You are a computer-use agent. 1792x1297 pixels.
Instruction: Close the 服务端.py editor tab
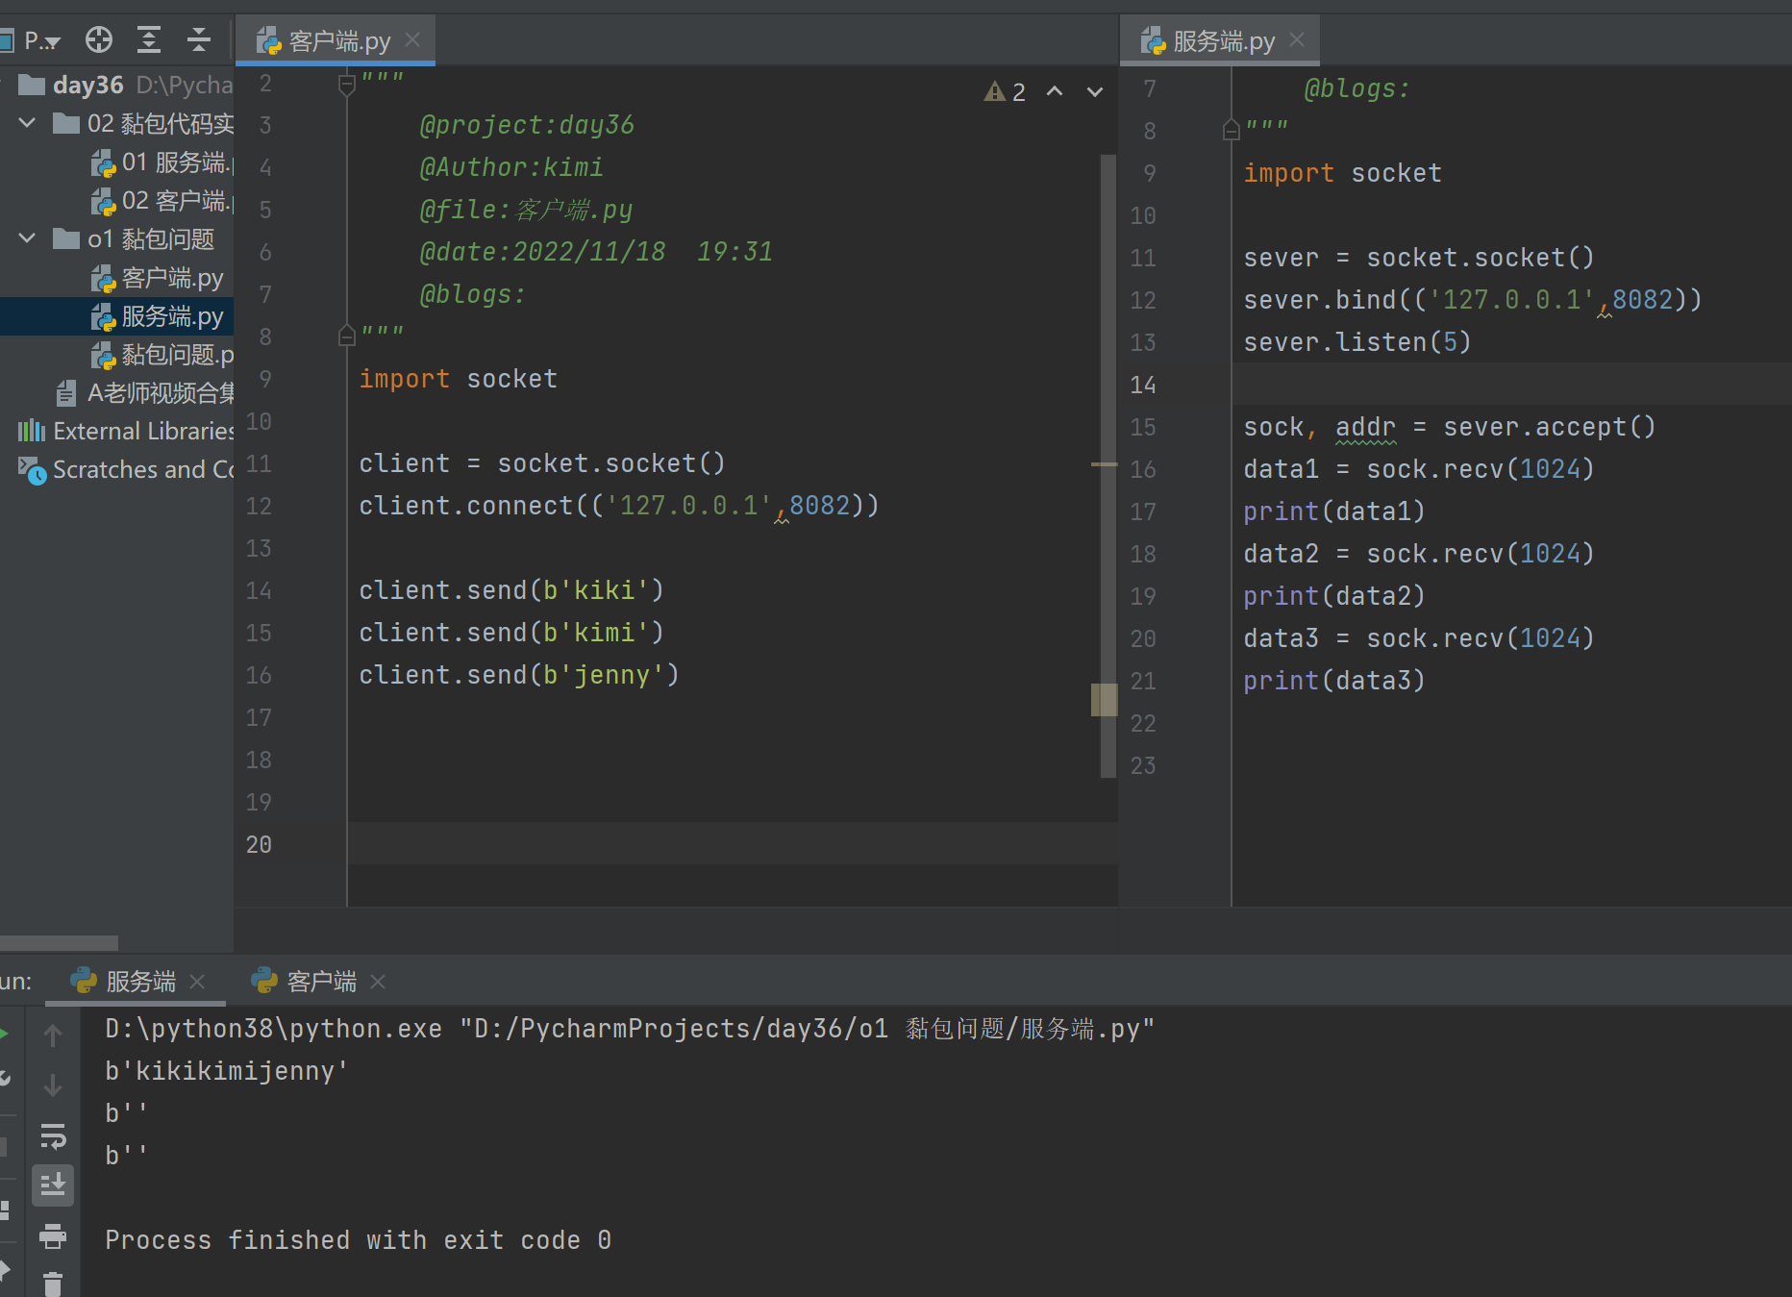click(x=1297, y=39)
